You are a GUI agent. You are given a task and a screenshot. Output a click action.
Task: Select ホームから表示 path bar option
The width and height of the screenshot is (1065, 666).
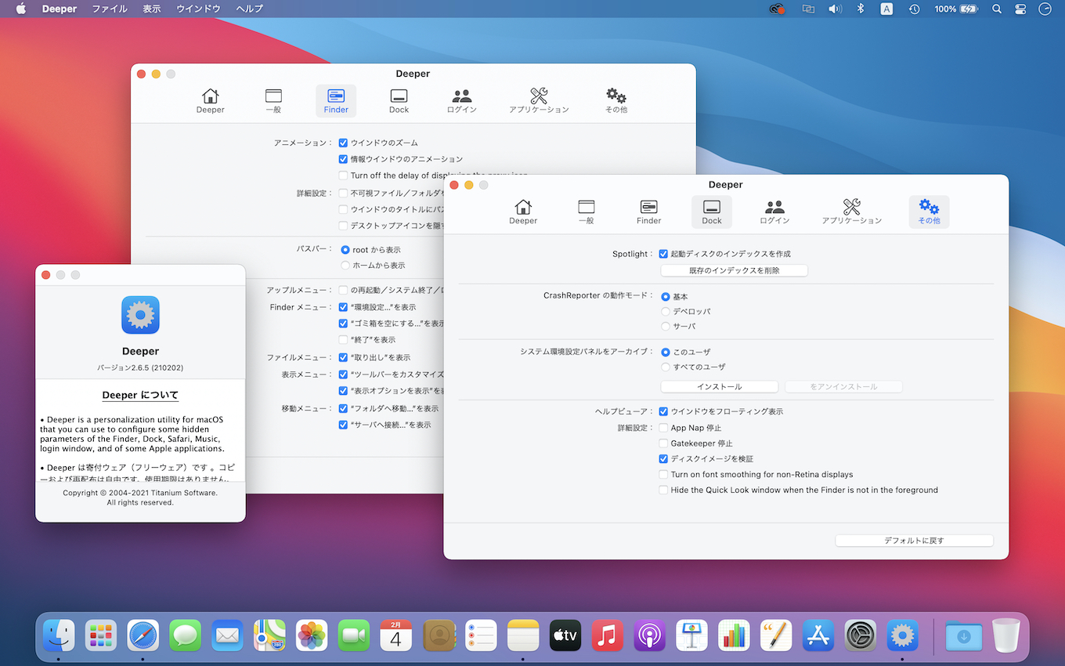[345, 266]
